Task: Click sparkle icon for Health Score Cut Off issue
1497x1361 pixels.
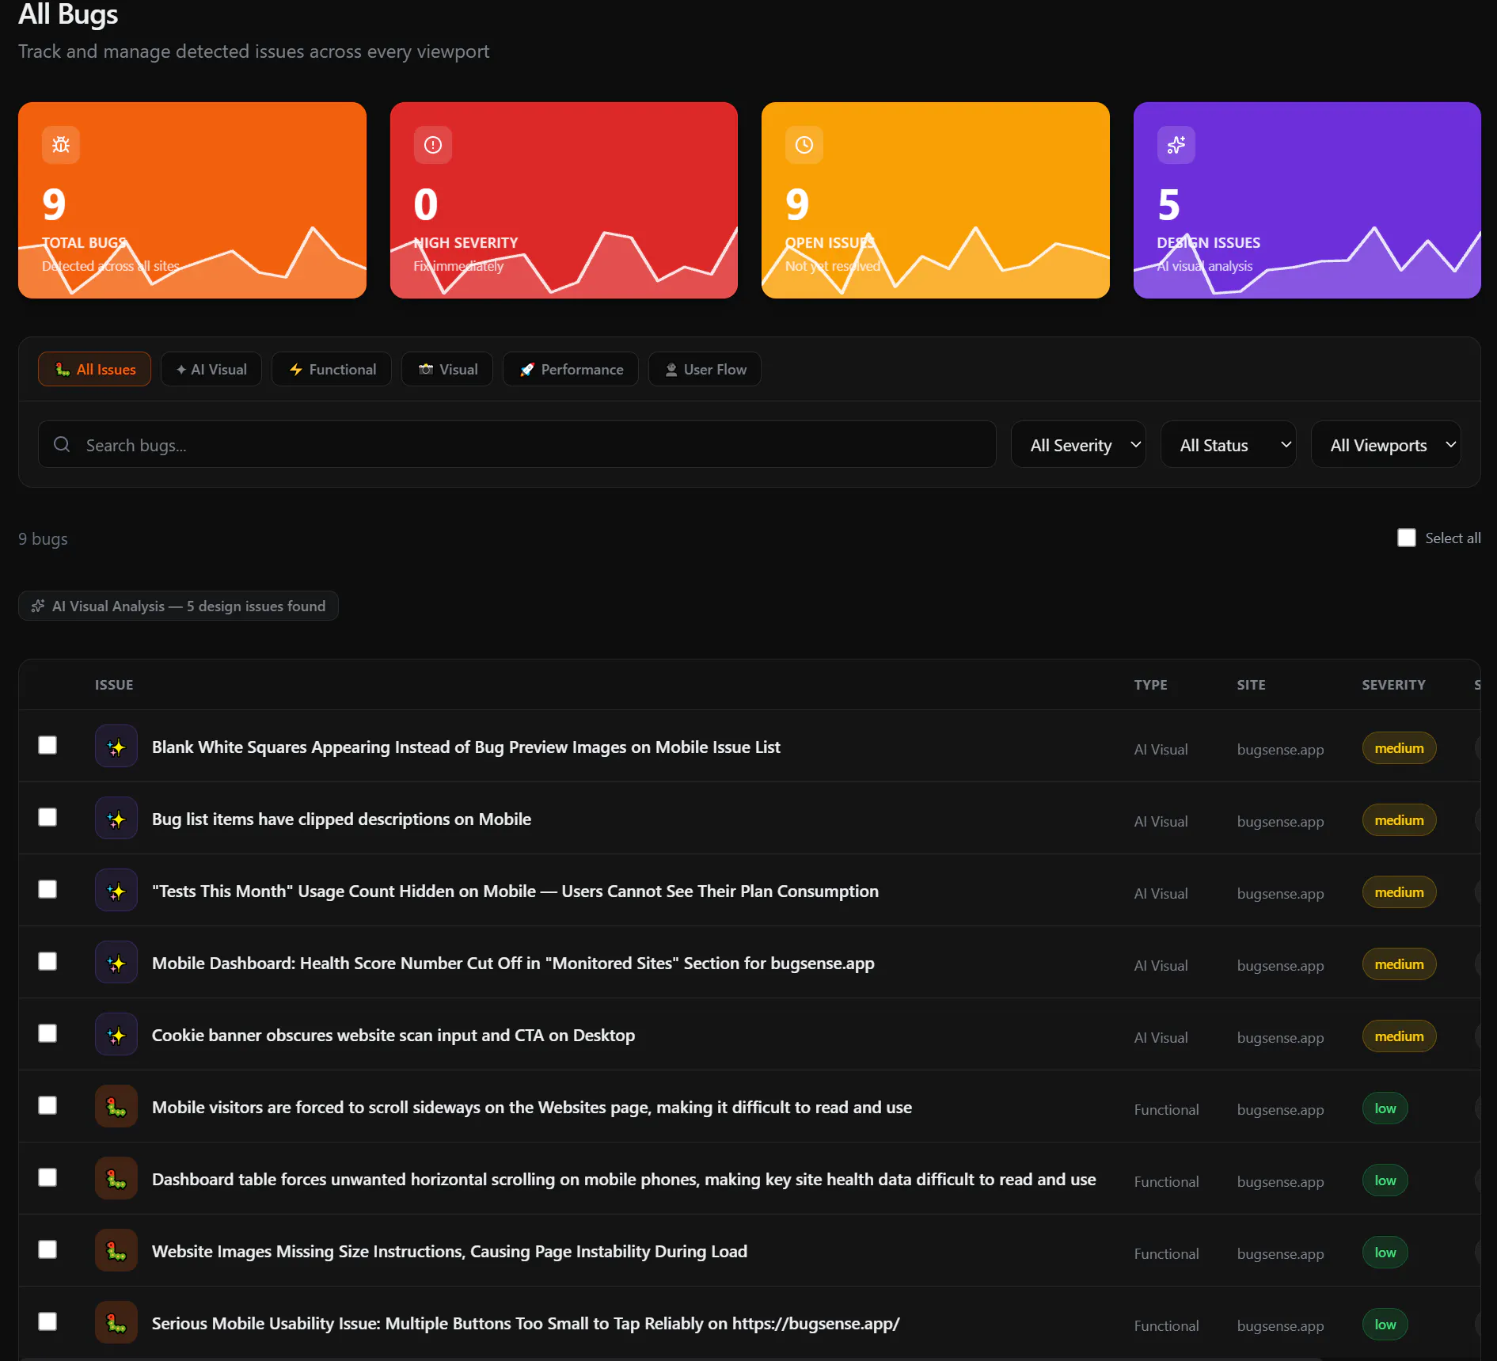Action: [x=116, y=963]
